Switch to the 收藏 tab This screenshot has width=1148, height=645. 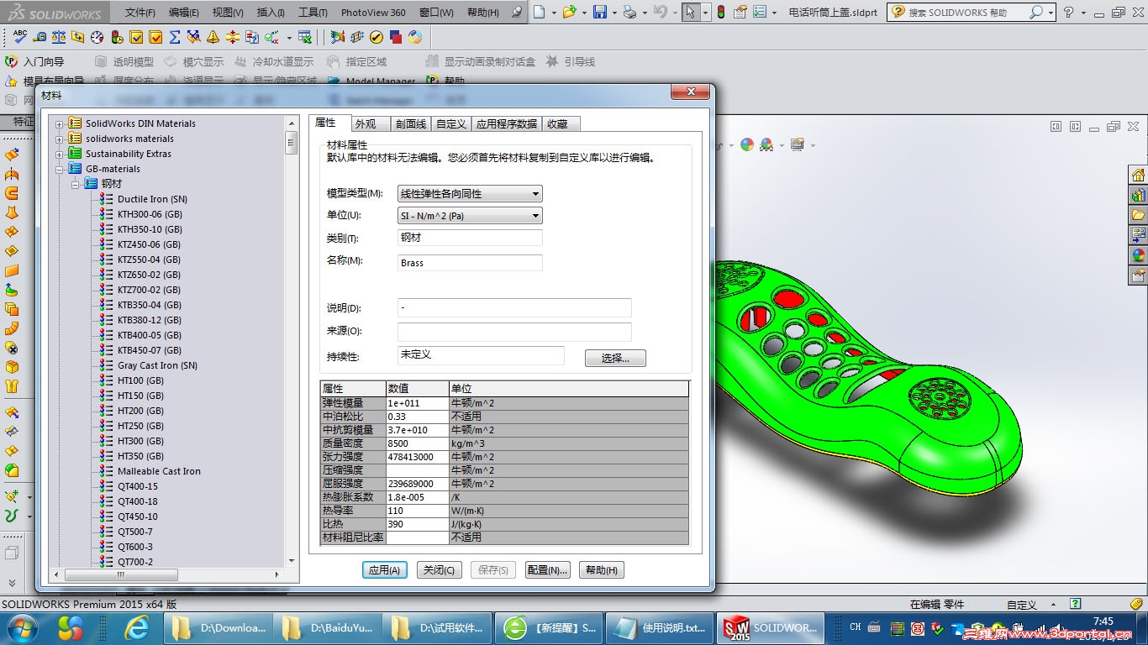[561, 123]
